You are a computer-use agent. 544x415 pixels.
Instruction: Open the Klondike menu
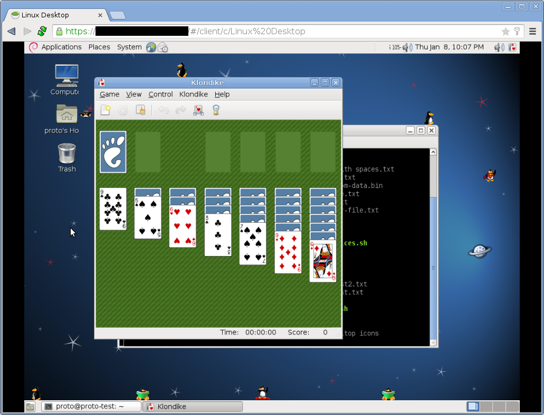(x=194, y=94)
